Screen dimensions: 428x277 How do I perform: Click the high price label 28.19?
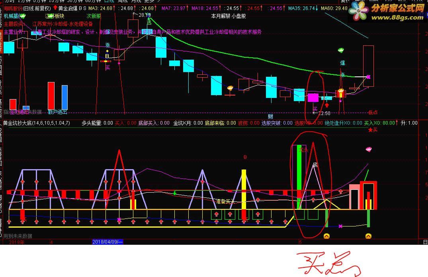(145, 15)
